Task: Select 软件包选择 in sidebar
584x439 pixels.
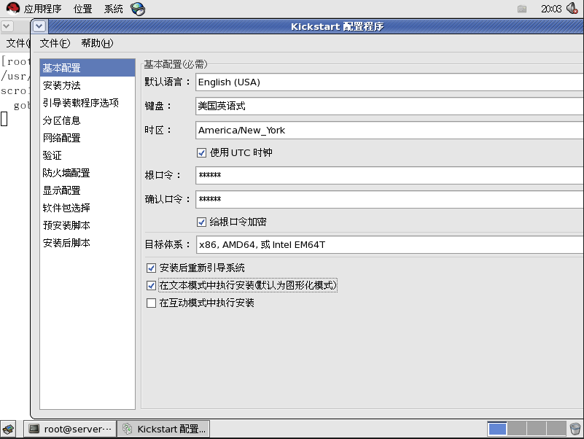Action: click(x=87, y=208)
